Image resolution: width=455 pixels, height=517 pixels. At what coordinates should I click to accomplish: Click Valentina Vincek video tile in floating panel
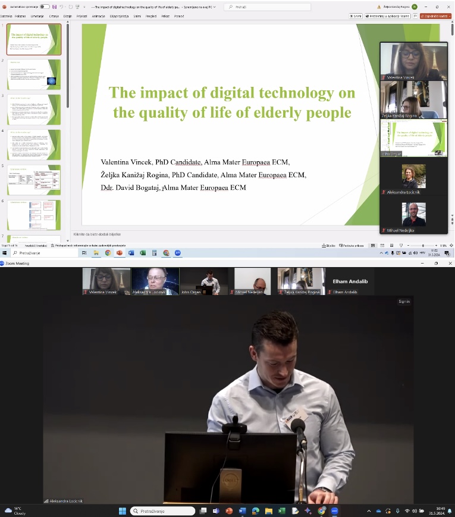tap(414, 61)
